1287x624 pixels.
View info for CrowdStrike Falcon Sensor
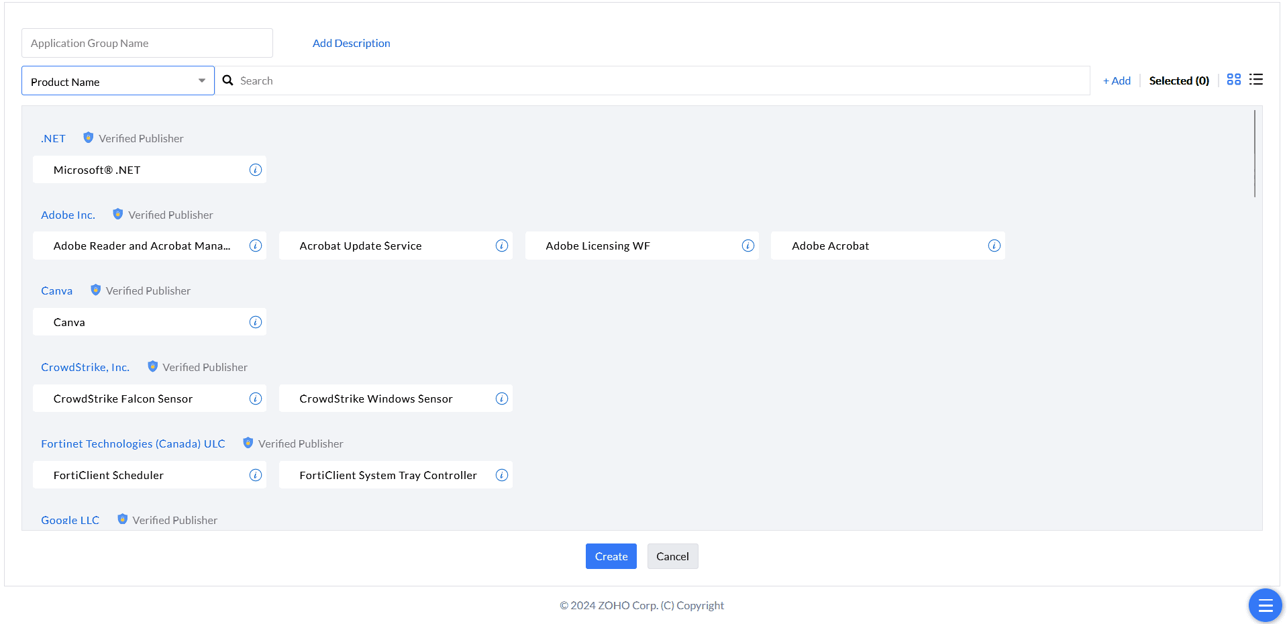point(256,399)
